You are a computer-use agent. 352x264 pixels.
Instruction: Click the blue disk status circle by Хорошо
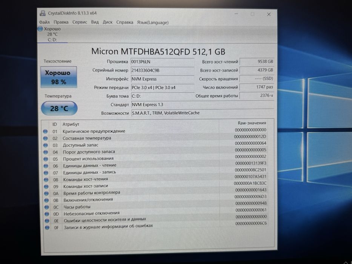coord(40,29)
